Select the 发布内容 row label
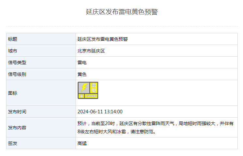 pyautogui.click(x=17, y=128)
